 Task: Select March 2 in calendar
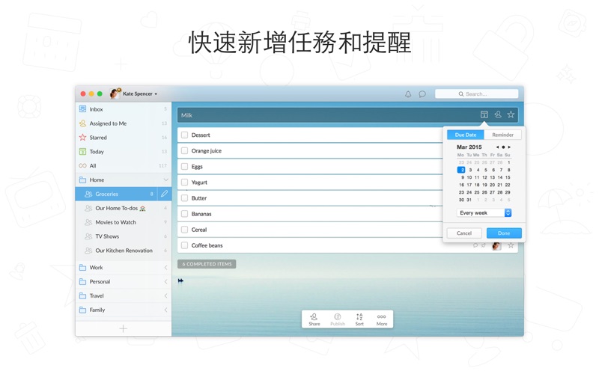461,170
